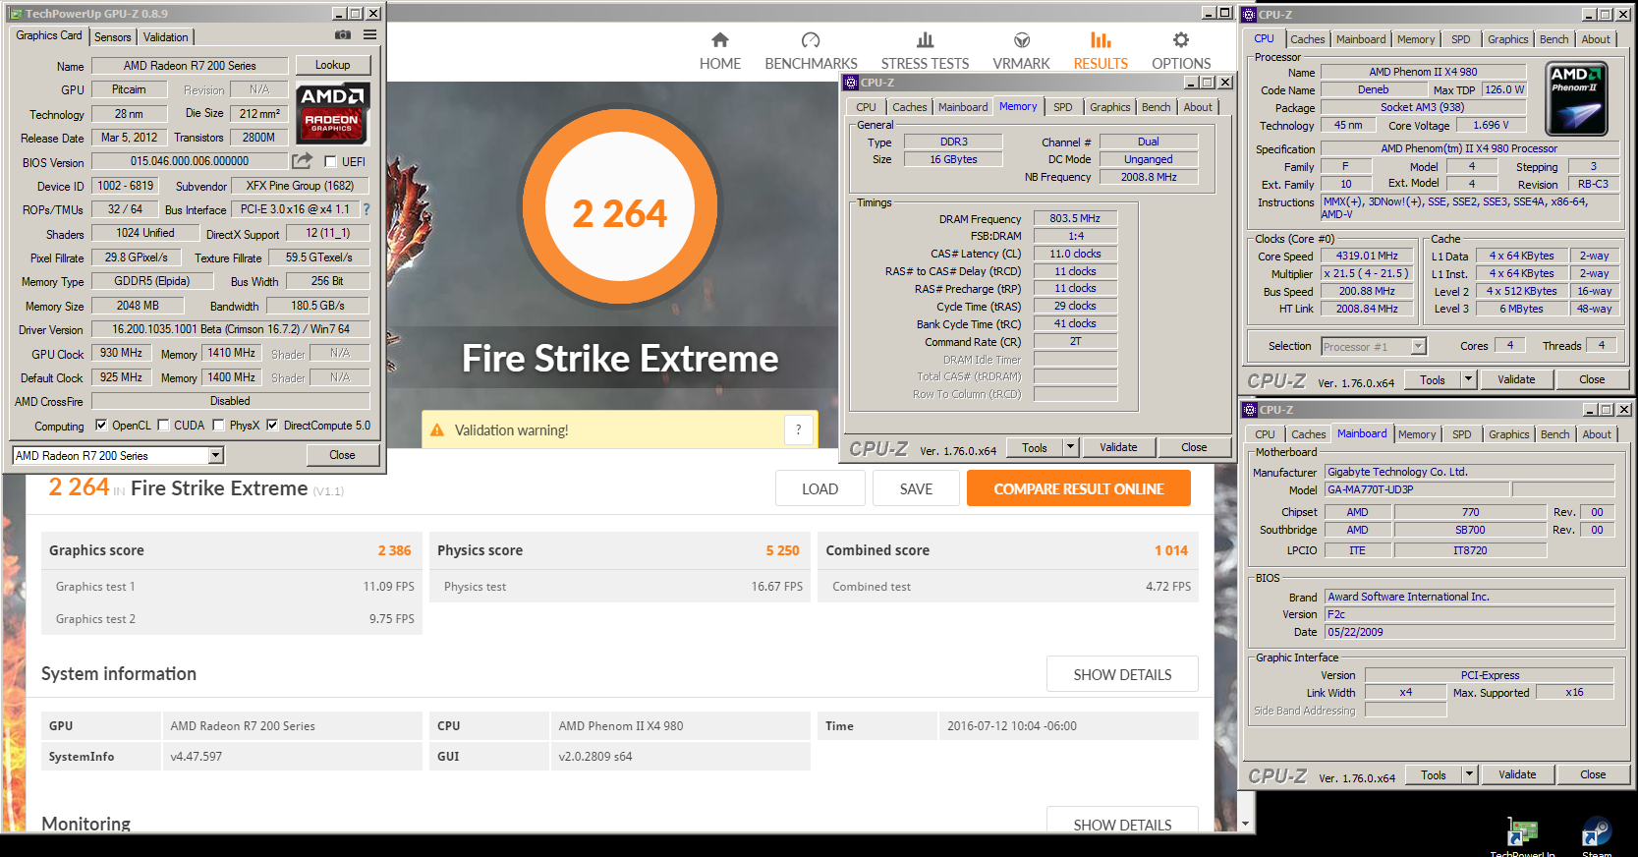Open Graphics tab in CPU-Z CPU window
This screenshot has width=1638, height=857.
1508,39
